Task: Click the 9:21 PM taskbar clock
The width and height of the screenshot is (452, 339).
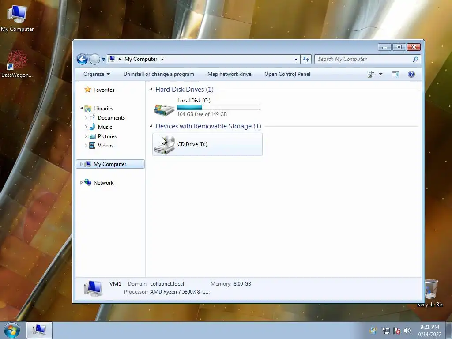Action: [429, 327]
